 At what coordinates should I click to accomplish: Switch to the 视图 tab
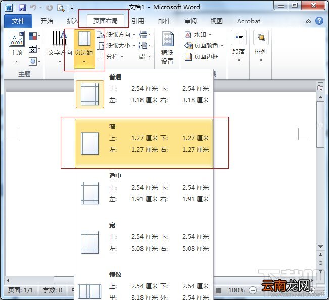coord(216,21)
